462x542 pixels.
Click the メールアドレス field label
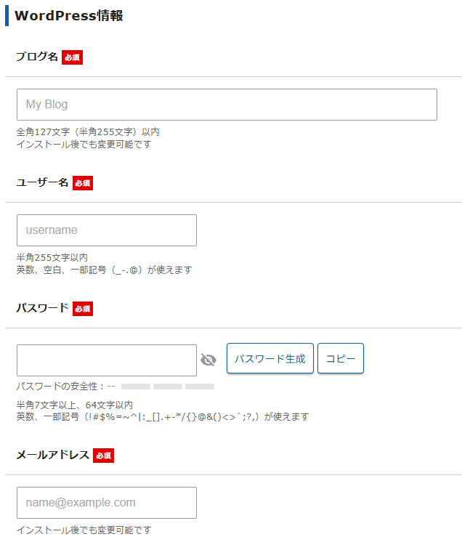[x=53, y=455]
